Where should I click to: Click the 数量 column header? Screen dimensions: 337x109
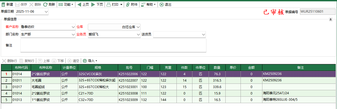click(217, 67)
